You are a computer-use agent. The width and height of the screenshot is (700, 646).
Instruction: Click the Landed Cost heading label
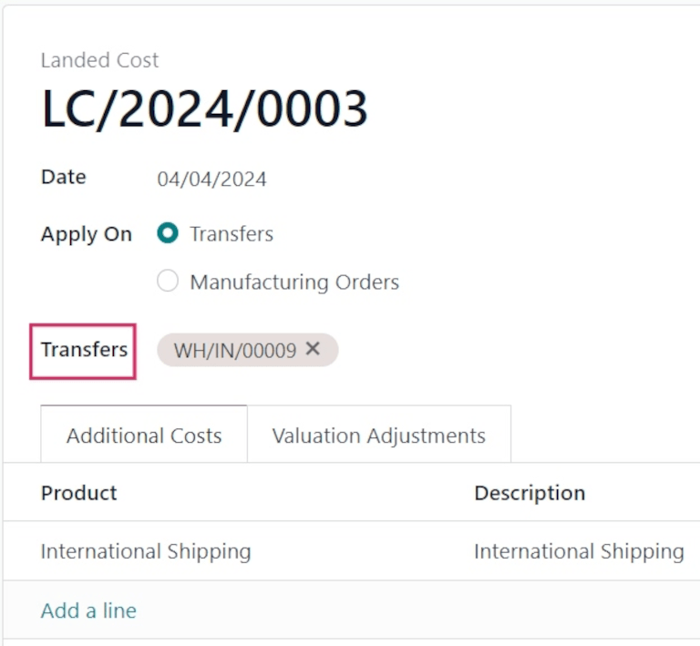(x=100, y=61)
